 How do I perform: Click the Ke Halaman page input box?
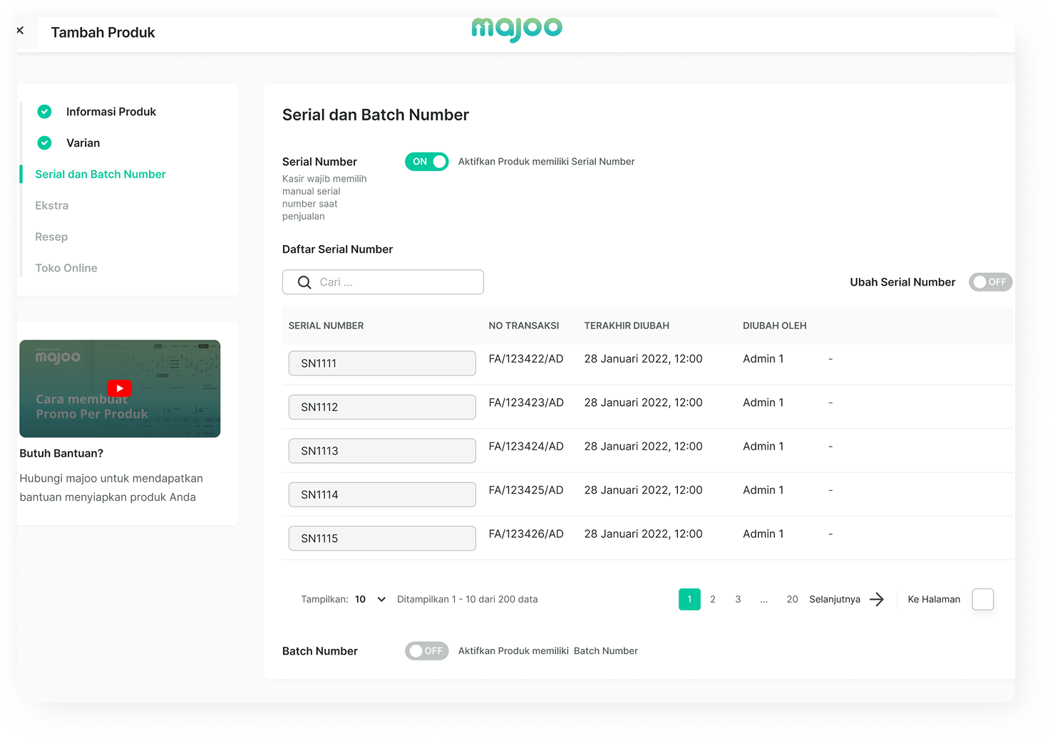(x=983, y=599)
